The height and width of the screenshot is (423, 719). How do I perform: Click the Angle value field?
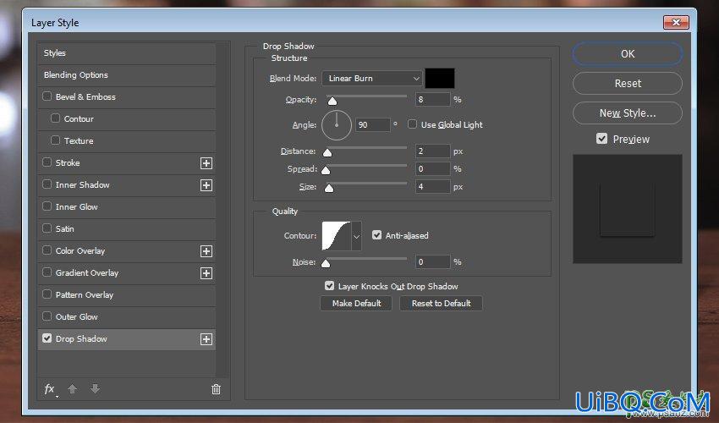click(x=372, y=125)
